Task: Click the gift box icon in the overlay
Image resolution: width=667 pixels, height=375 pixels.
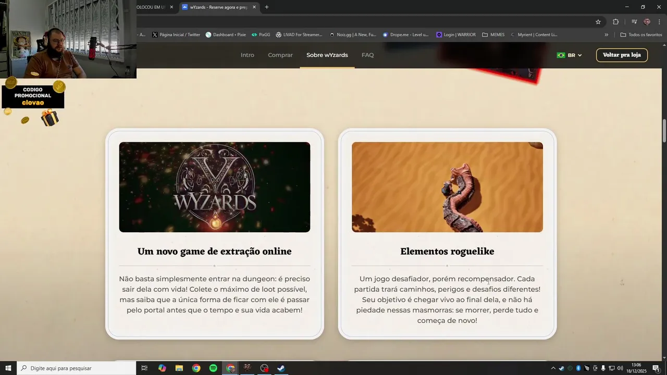Action: tap(50, 118)
